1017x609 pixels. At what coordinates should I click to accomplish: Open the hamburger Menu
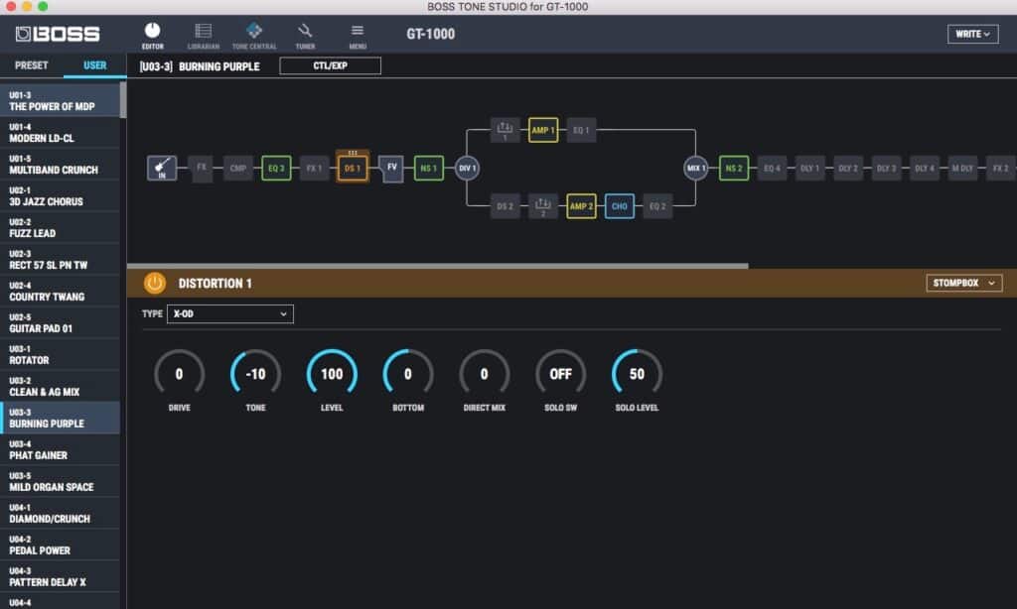click(358, 35)
